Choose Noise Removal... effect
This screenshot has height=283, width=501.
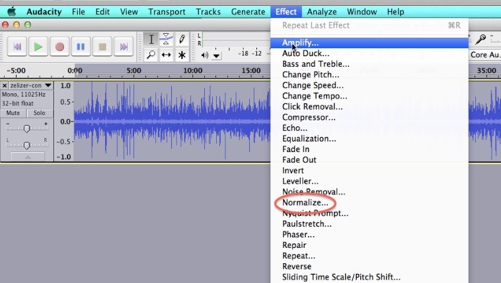point(369,192)
